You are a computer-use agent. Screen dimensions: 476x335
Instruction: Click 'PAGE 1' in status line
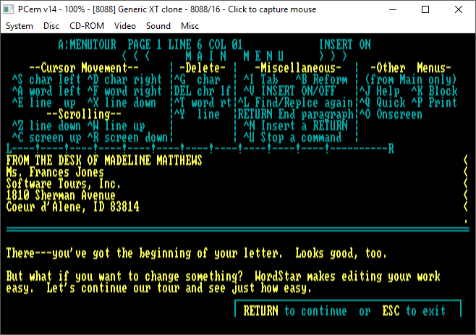(145, 45)
